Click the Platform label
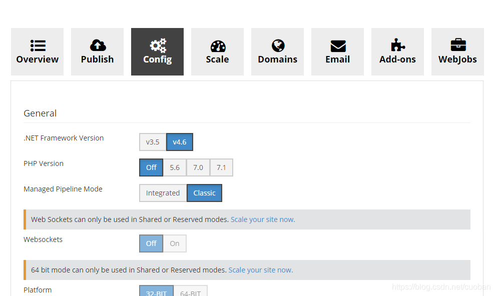 click(x=38, y=290)
